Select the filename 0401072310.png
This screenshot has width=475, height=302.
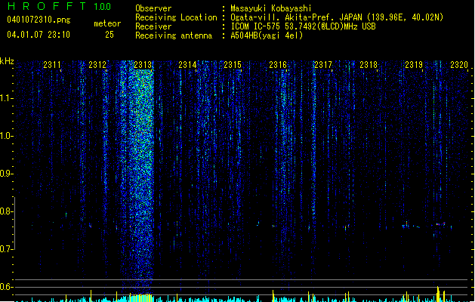pos(39,20)
